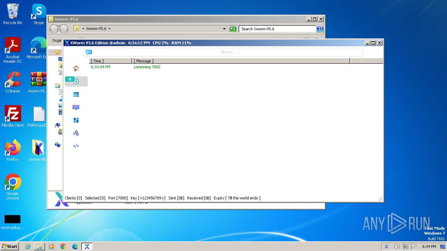The height and width of the screenshot is (251, 447).
Task: Open the code brackets builder icon
Action: tap(76, 146)
